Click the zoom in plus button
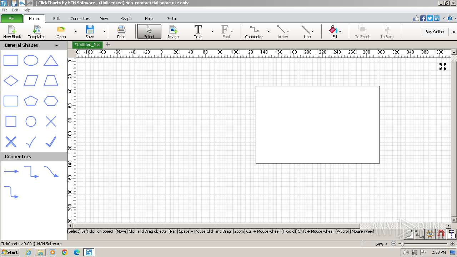 (452, 244)
